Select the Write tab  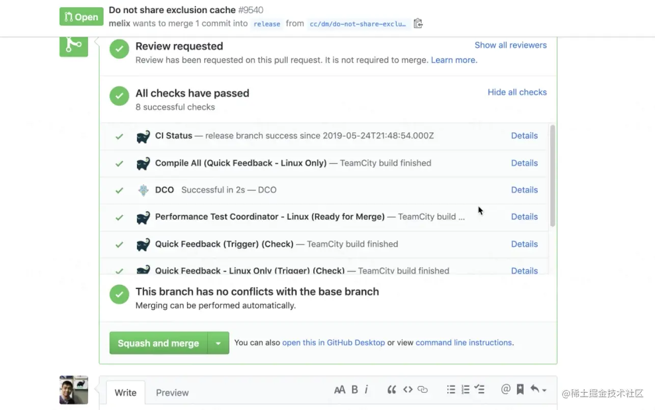125,393
